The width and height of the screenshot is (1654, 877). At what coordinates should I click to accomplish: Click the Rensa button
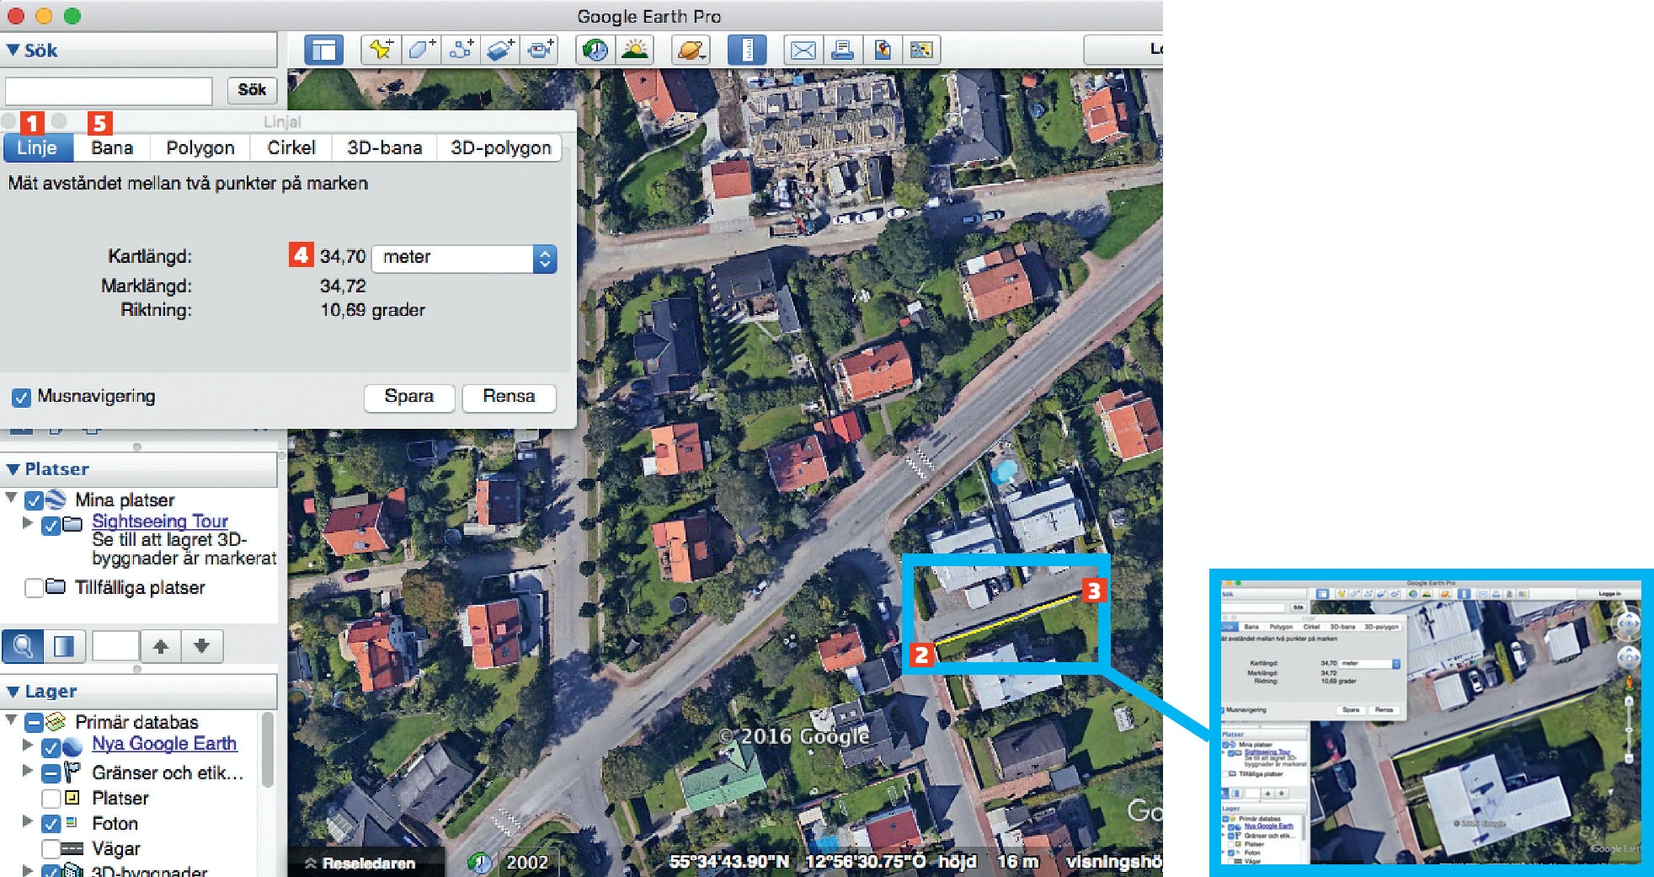[509, 397]
